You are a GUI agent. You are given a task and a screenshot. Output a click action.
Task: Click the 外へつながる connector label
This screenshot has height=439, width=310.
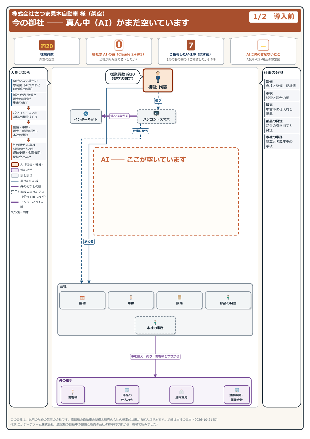(119, 116)
